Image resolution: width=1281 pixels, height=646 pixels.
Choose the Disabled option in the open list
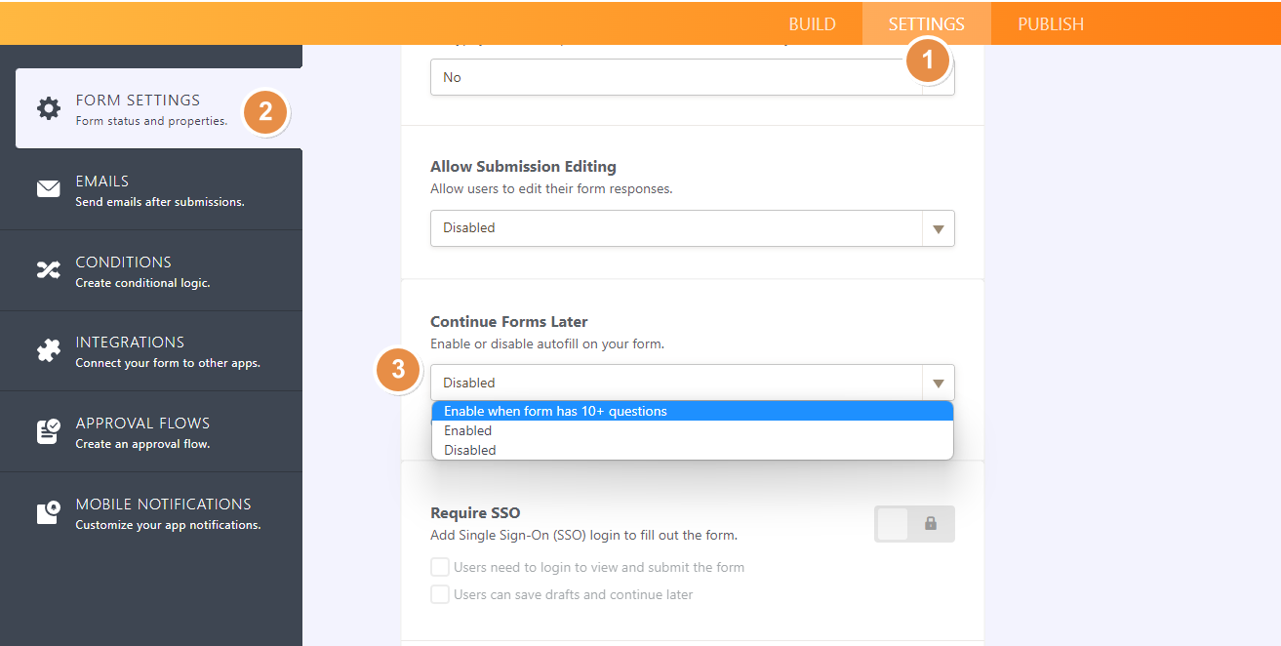coord(692,450)
